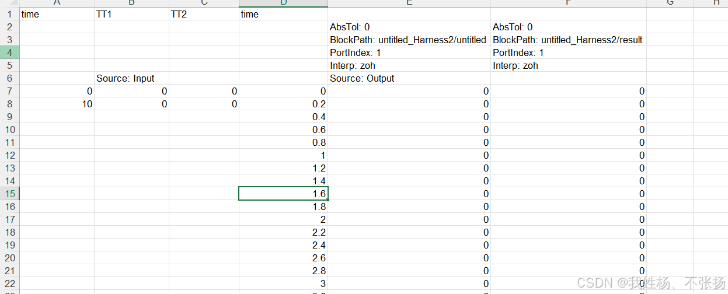Select row header 18
The image size is (728, 294).
9,232
